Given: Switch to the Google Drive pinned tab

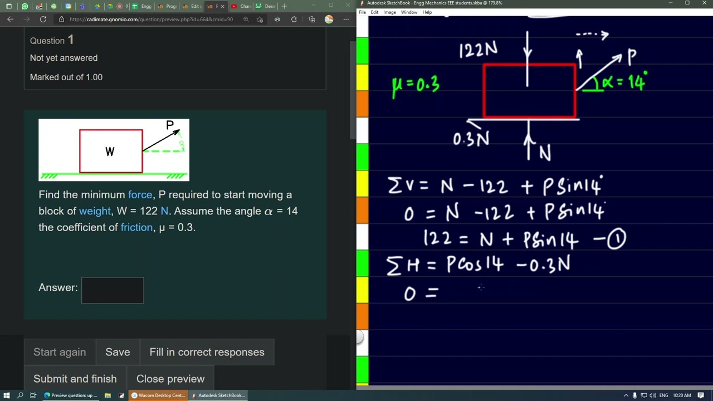Looking at the screenshot, I should click(x=97, y=6).
